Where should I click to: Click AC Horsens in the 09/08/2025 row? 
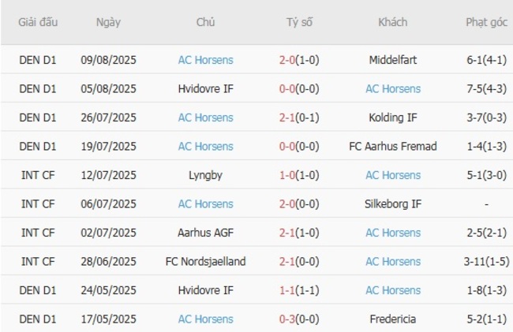click(205, 60)
